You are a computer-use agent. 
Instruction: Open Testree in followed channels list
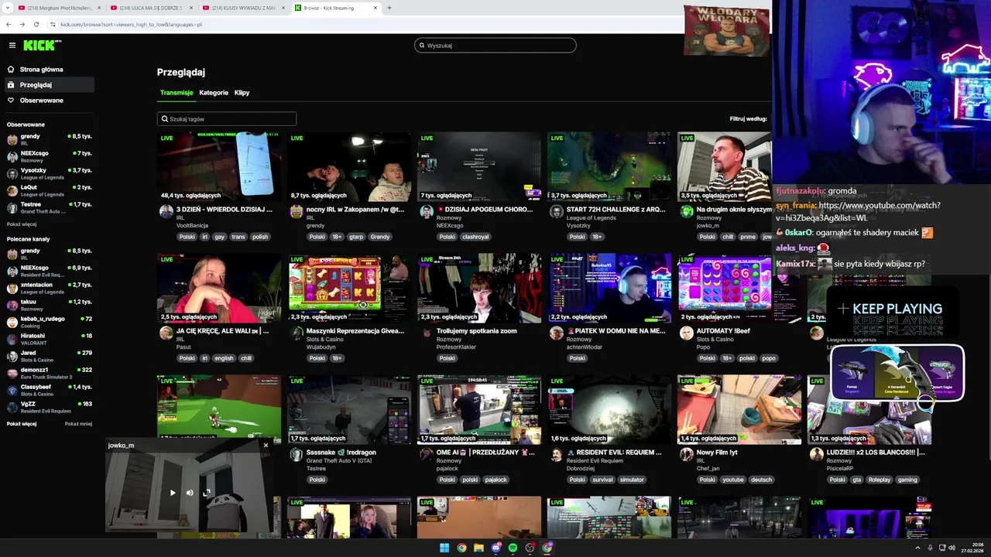[x=49, y=207]
